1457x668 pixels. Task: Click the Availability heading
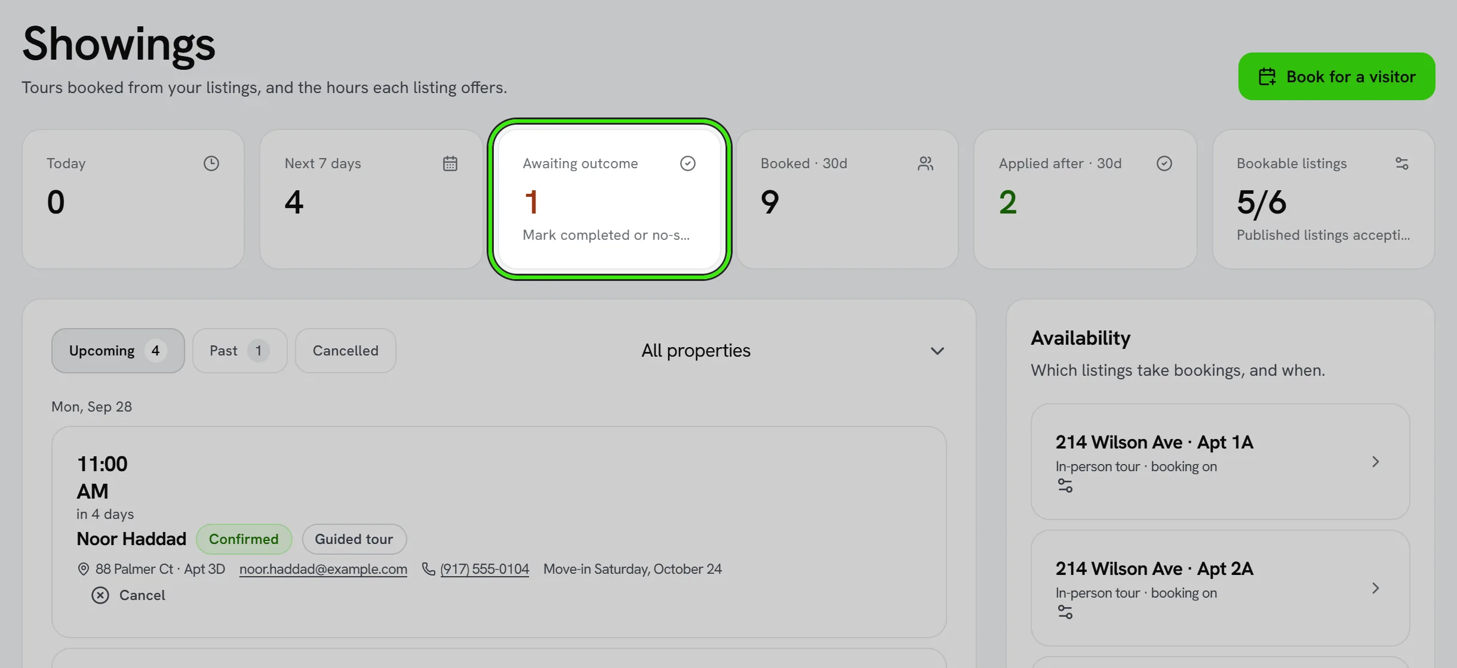(x=1081, y=338)
